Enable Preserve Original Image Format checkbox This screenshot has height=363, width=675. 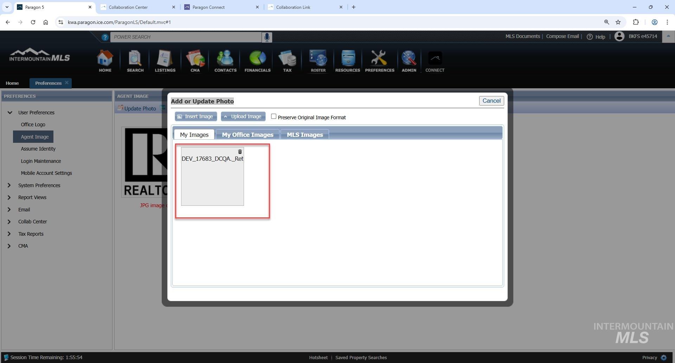(x=274, y=116)
